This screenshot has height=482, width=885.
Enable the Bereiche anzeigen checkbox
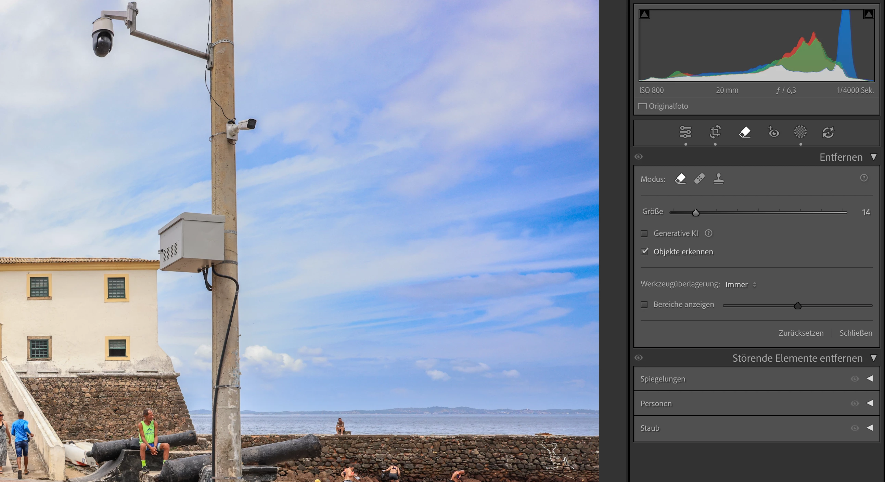(644, 305)
